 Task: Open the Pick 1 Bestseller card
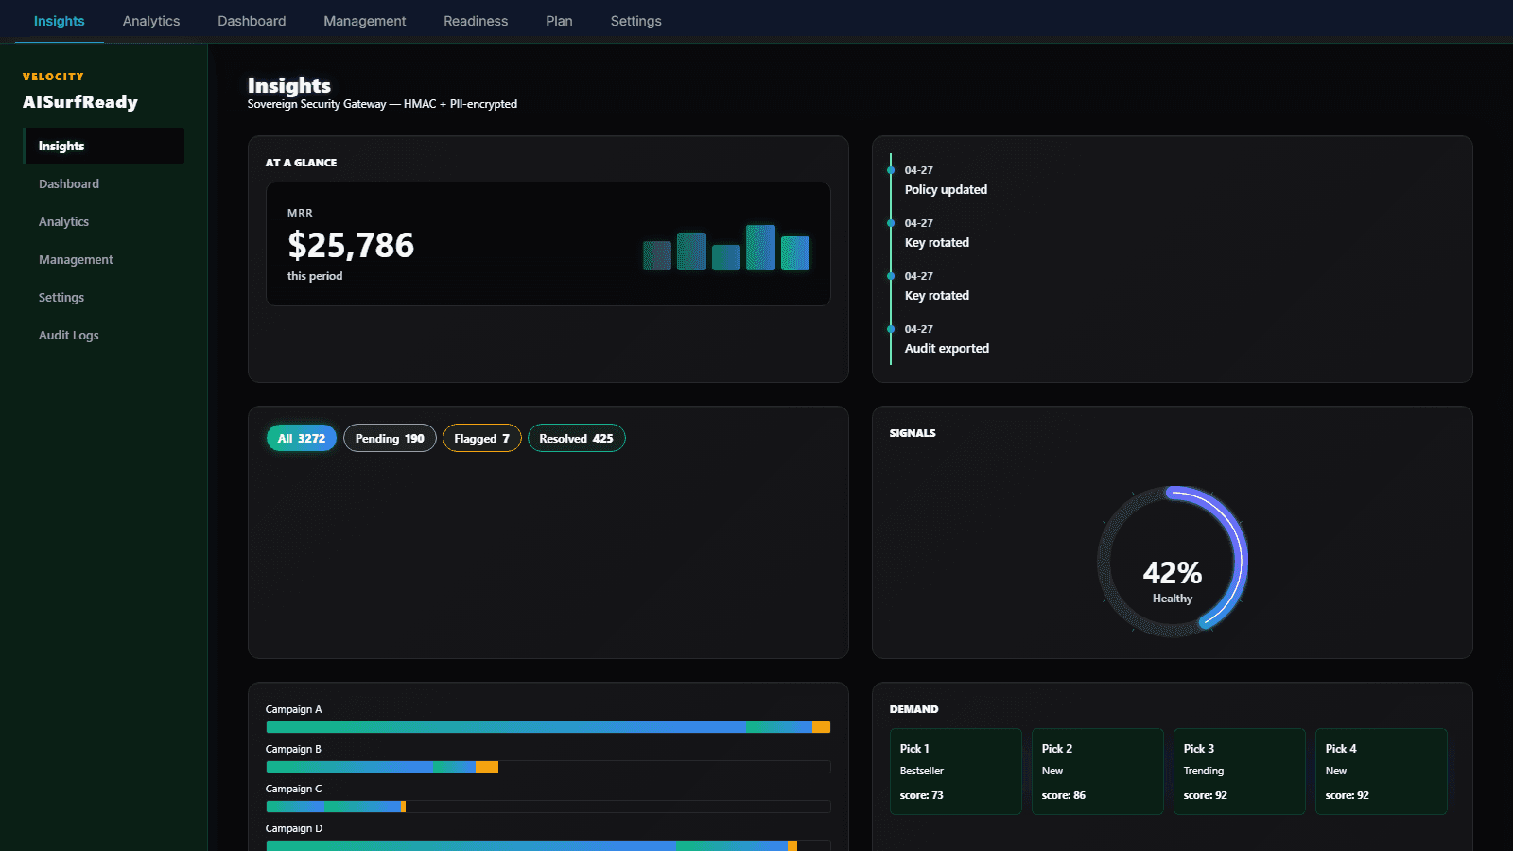(956, 772)
